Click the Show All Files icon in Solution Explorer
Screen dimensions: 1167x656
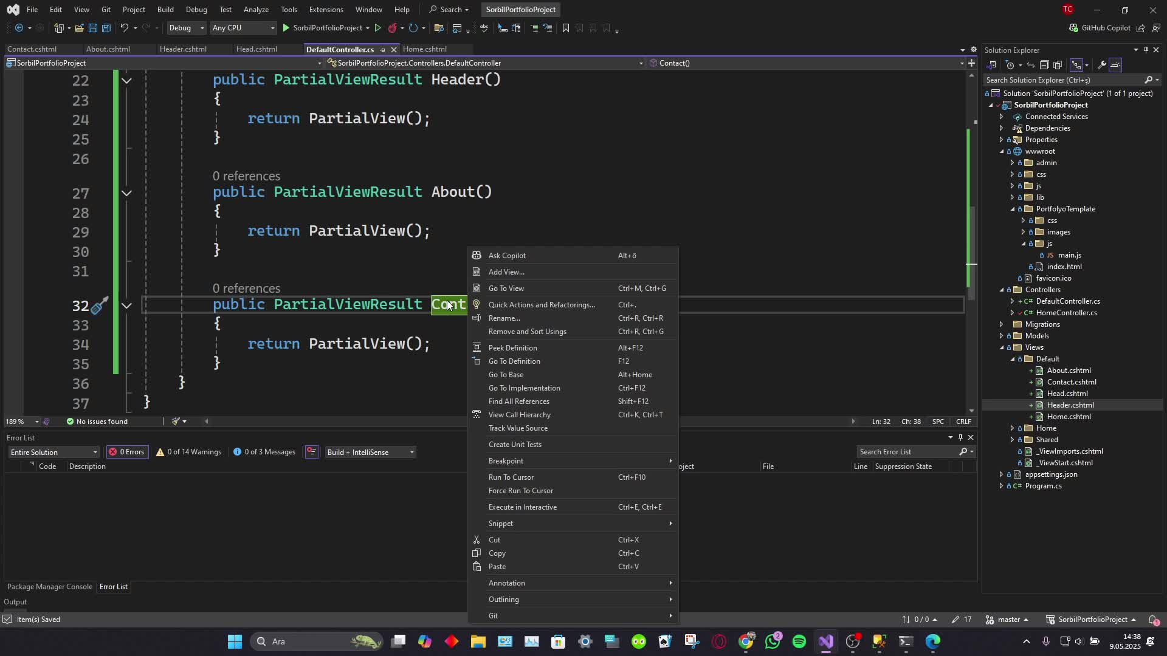[x=1058, y=65]
